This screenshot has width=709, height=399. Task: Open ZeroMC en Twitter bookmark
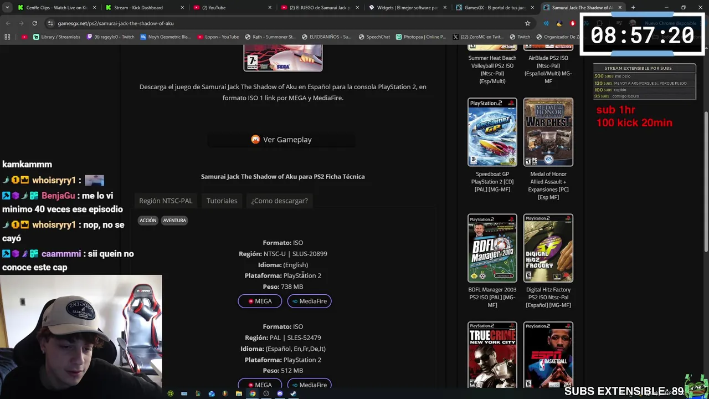click(x=477, y=37)
